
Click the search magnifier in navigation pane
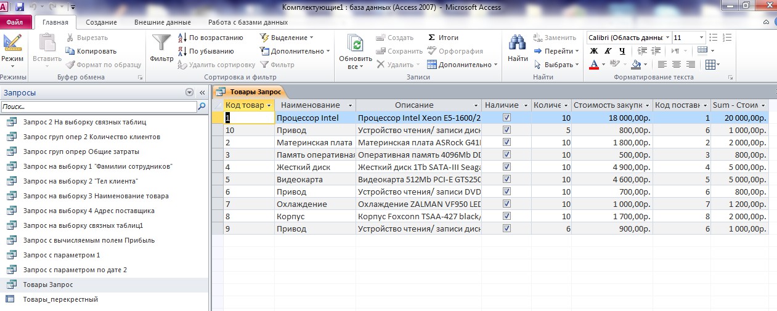(x=201, y=107)
